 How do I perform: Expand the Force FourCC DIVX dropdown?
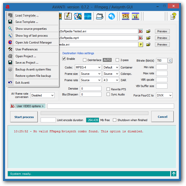click(164, 95)
